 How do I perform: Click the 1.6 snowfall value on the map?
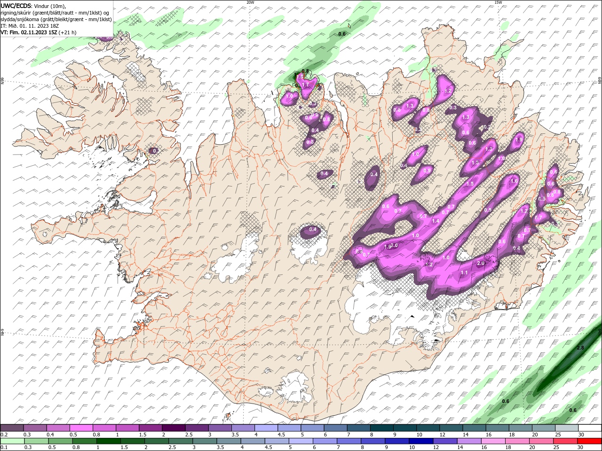point(514,181)
